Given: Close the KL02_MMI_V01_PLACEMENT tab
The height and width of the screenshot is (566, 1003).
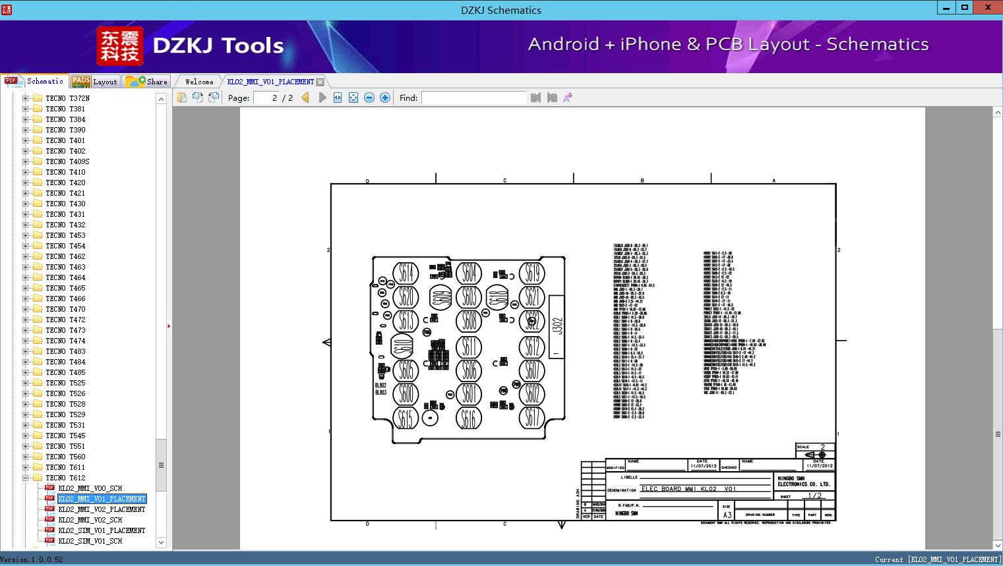Looking at the screenshot, I should pos(320,82).
